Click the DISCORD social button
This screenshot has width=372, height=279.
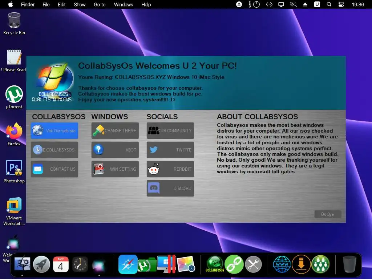tap(170, 189)
